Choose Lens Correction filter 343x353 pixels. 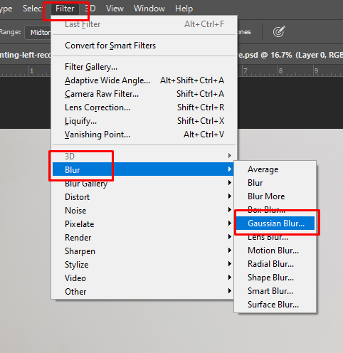pos(144,107)
